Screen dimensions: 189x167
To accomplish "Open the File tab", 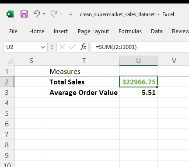I will [x=13, y=31].
